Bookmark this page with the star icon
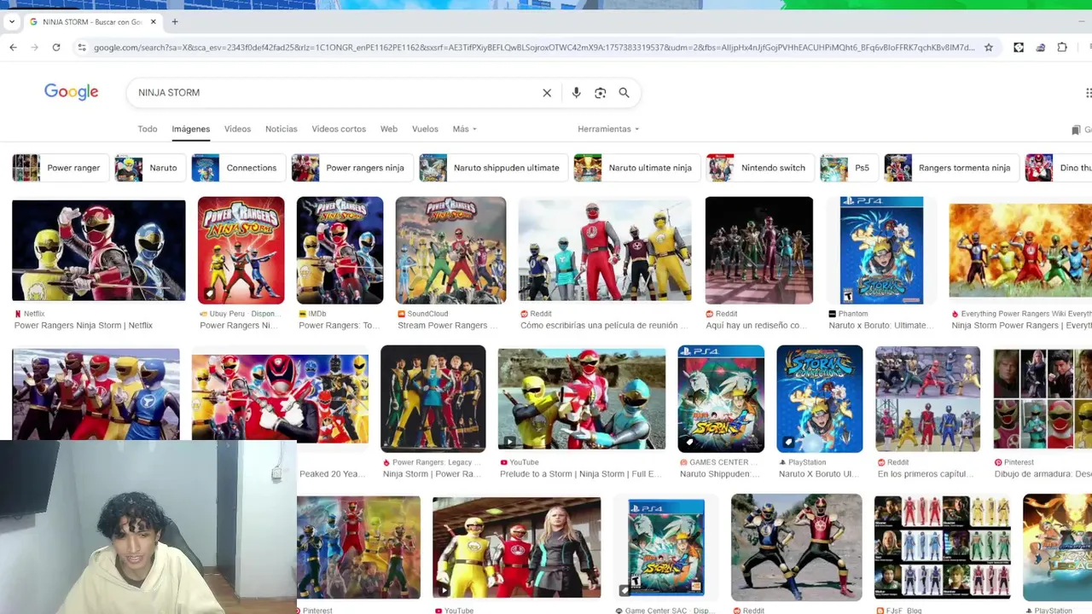 (x=989, y=48)
